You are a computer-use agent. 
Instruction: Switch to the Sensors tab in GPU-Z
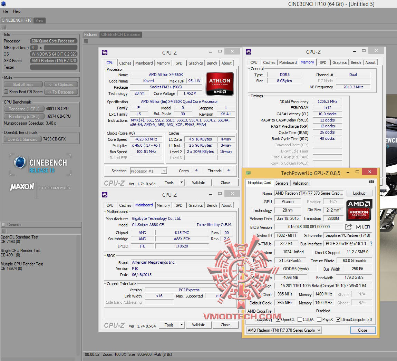coord(282,183)
